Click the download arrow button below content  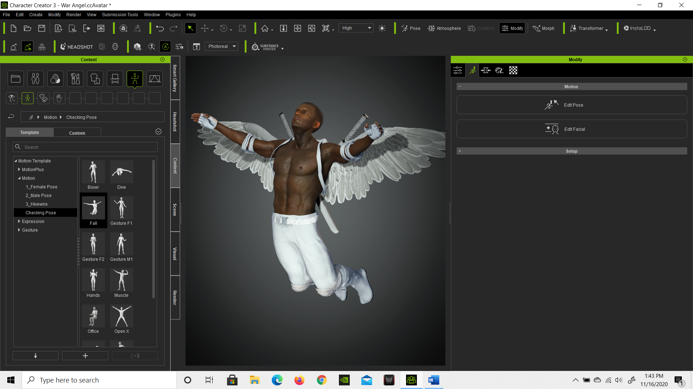35,356
